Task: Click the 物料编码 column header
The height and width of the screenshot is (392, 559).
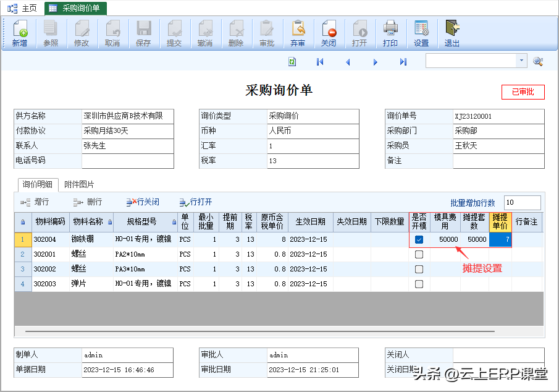Action: point(50,222)
